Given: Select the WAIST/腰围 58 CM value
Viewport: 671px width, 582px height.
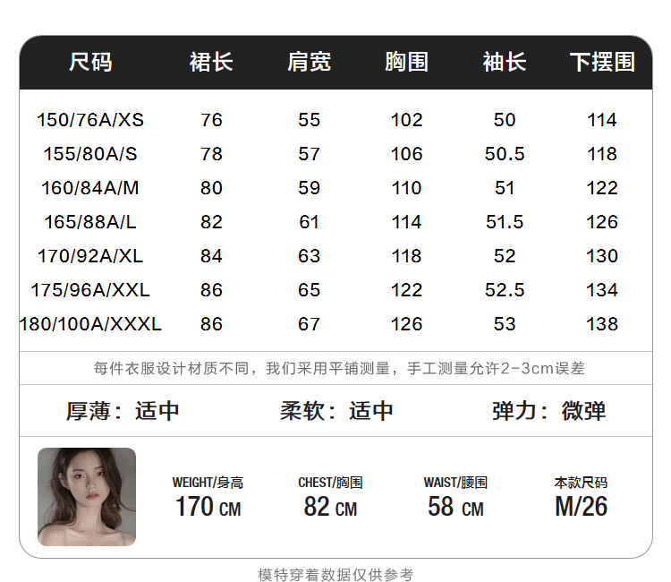Looking at the screenshot, I should [455, 507].
